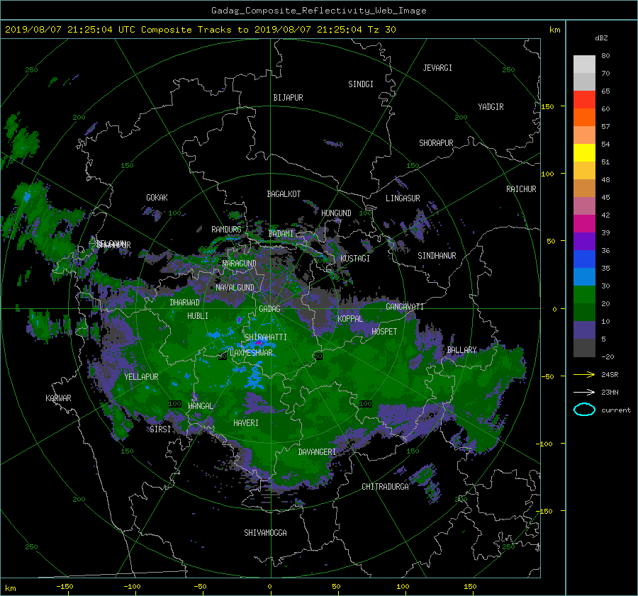Click the KOPPAL city label

click(x=350, y=319)
